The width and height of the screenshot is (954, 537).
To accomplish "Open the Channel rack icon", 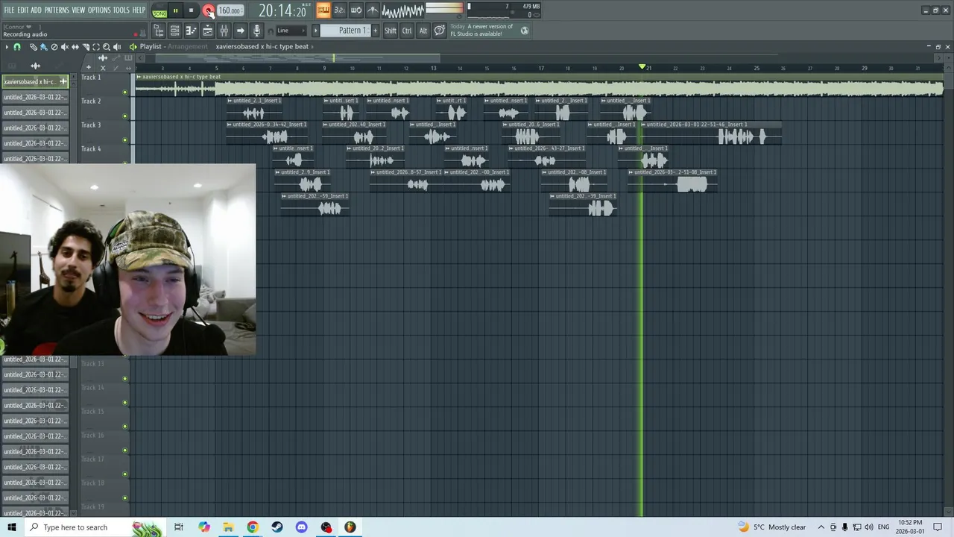I will pyautogui.click(x=174, y=31).
